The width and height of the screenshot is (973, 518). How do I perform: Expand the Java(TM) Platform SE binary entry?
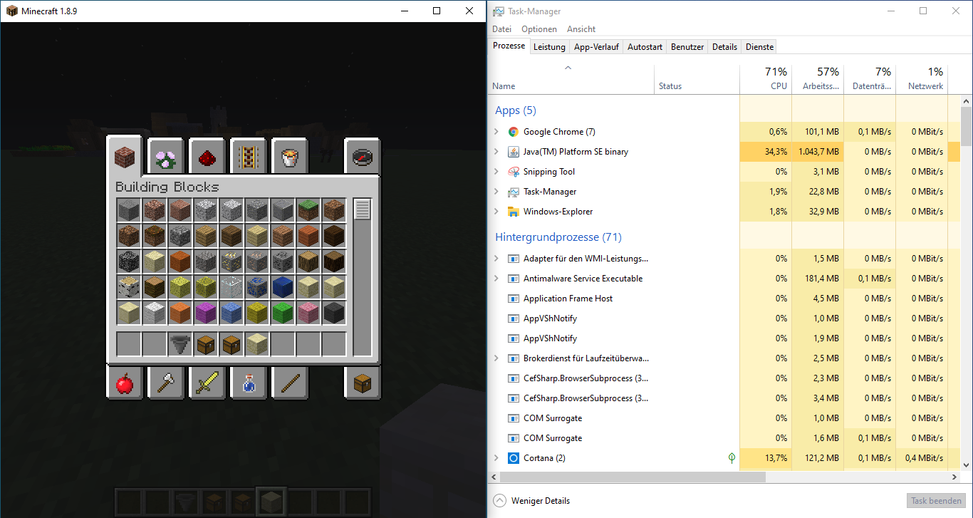pyautogui.click(x=496, y=152)
